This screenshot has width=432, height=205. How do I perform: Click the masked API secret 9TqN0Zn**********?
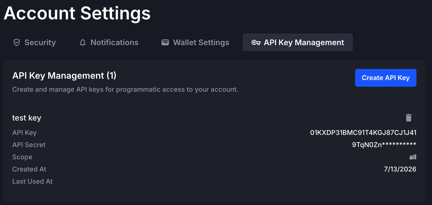pyautogui.click(x=384, y=145)
